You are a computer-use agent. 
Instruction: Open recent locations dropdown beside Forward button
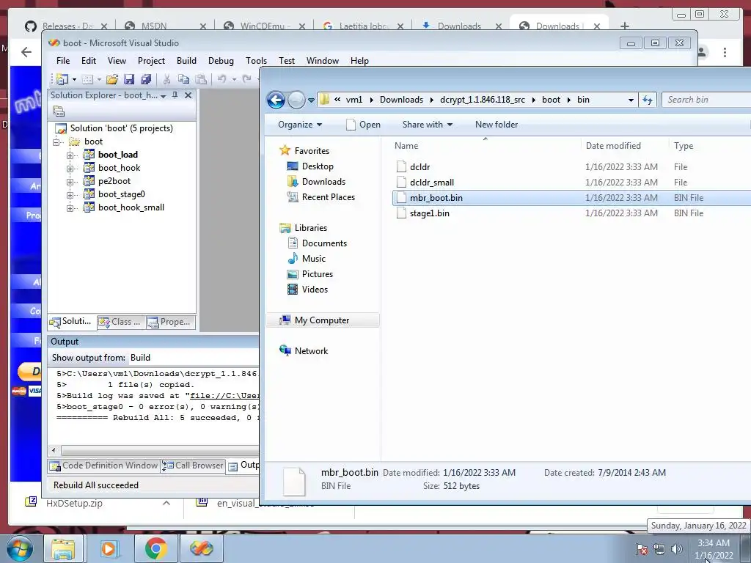tap(311, 100)
